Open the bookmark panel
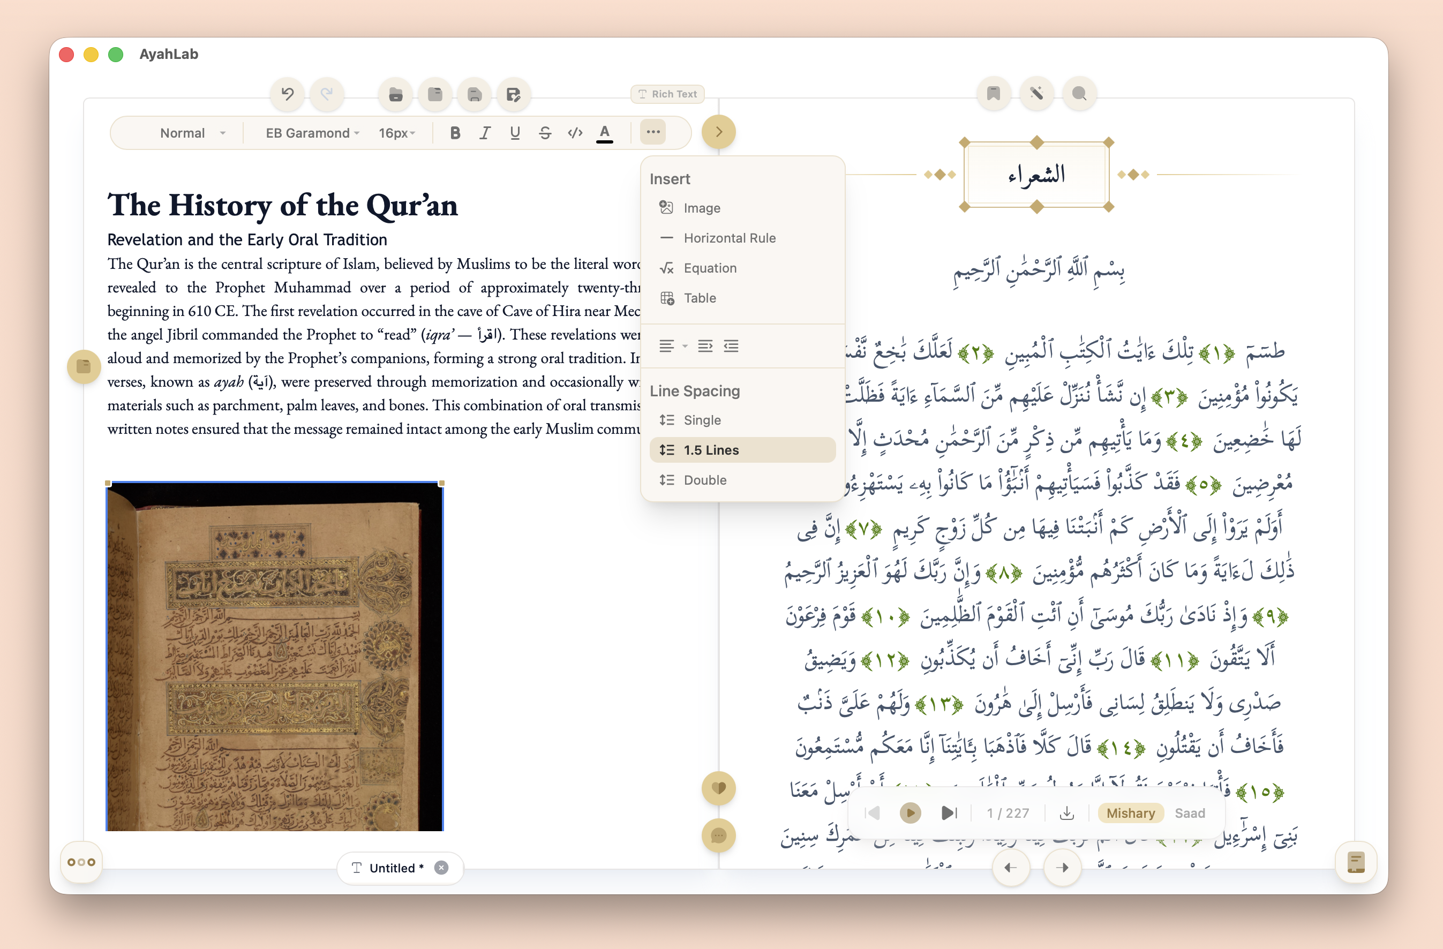 click(x=993, y=93)
